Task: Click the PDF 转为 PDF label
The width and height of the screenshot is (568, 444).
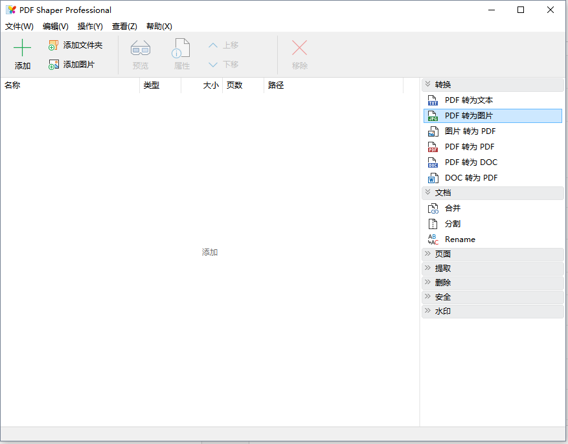Action: (470, 147)
